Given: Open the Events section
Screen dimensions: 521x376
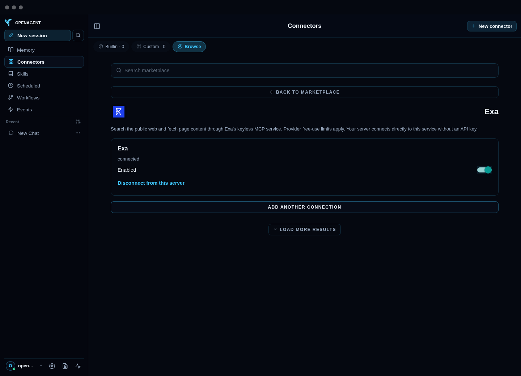Looking at the screenshot, I should (x=44, y=110).
